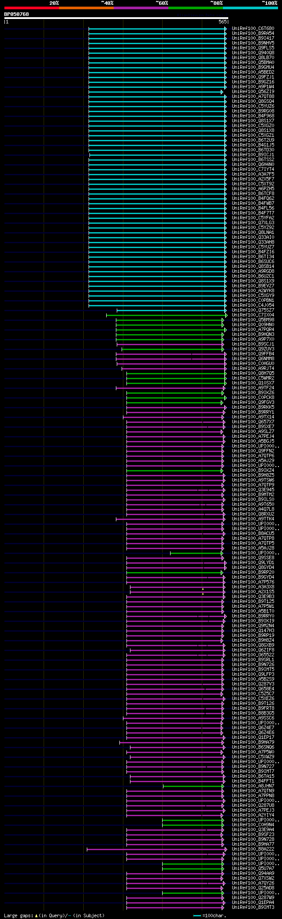Viewport: 282px width, 919px height.
Task: Click the green ~80% identity legend bar
Action: (x=195, y=8)
